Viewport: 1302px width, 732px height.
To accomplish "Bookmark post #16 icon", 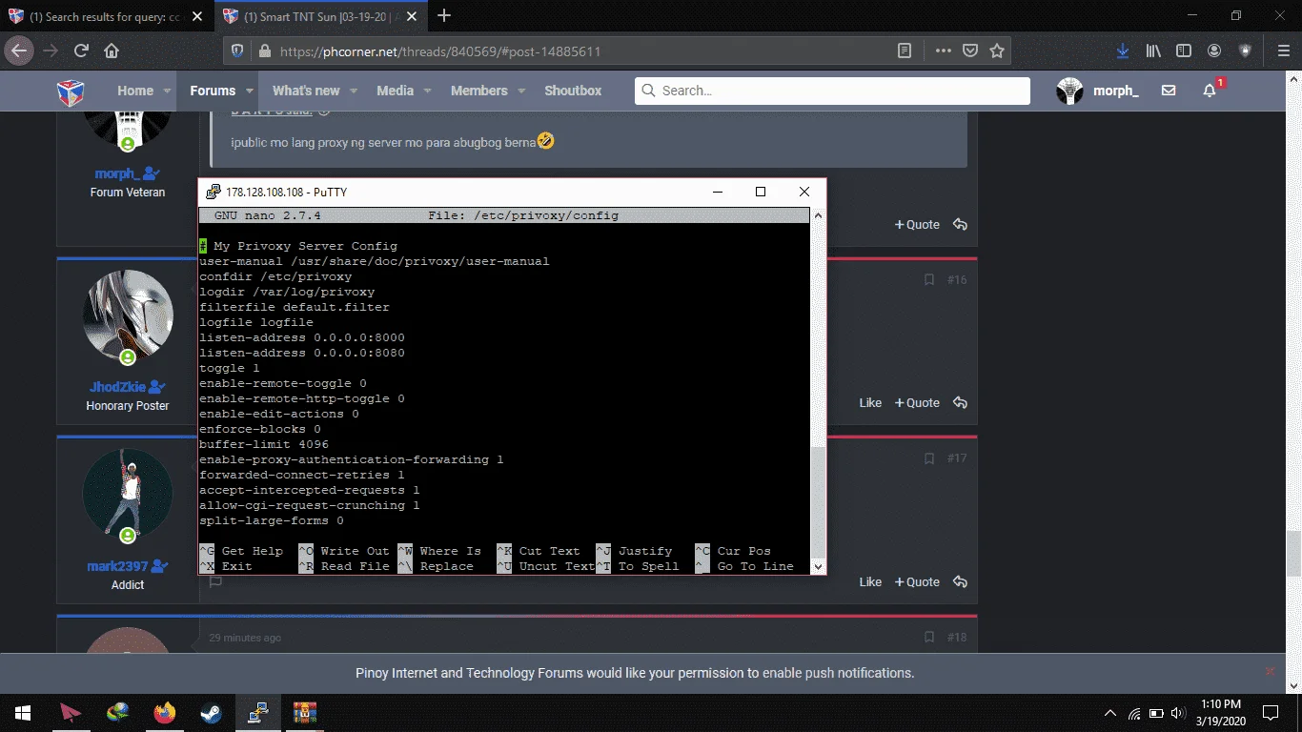I will tap(929, 279).
